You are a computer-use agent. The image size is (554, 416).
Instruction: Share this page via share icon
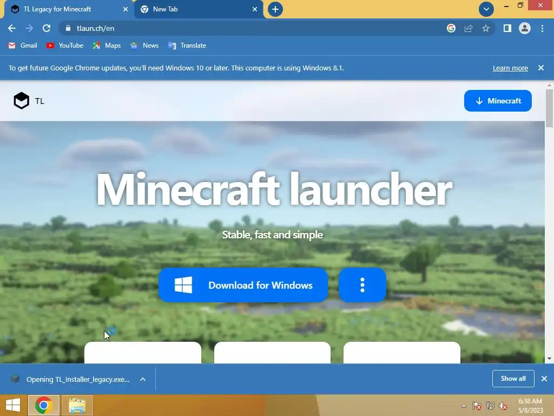(x=469, y=28)
